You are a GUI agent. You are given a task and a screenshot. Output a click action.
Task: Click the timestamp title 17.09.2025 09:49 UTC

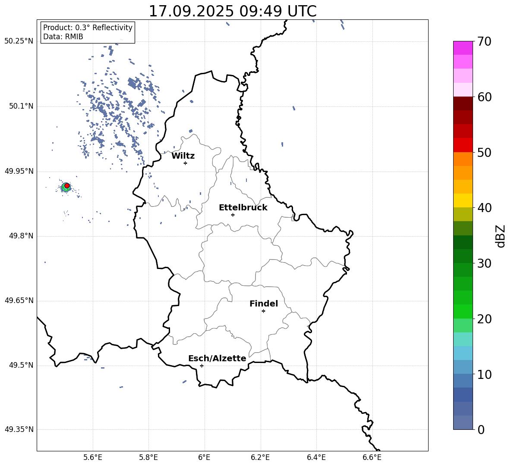[x=232, y=11]
